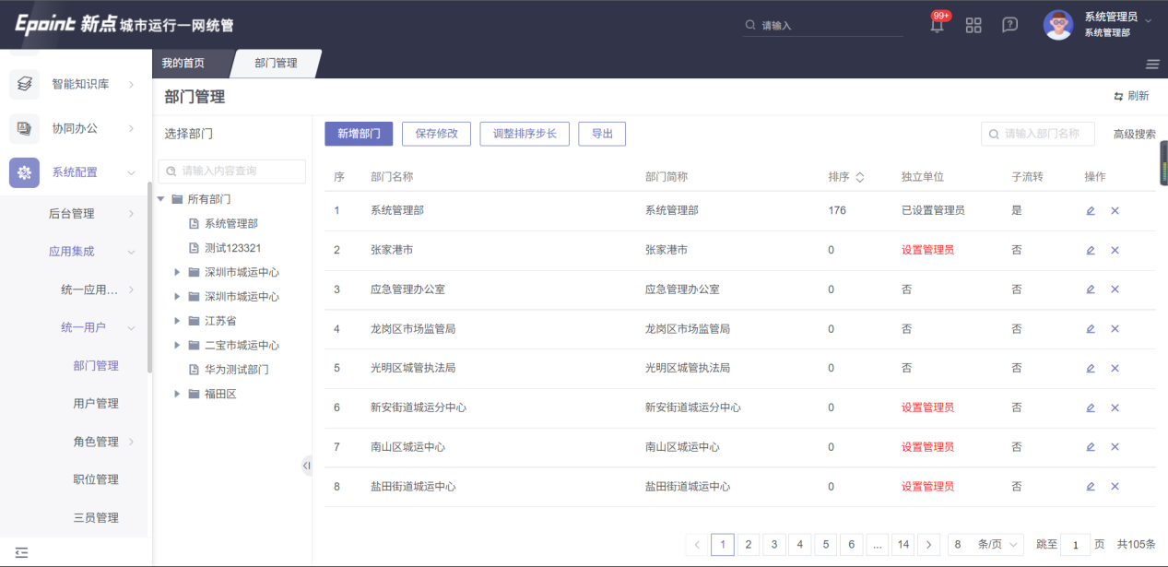Collapse the left navigation with the bottom icon
Viewport: 1168px width, 567px height.
(x=21, y=552)
